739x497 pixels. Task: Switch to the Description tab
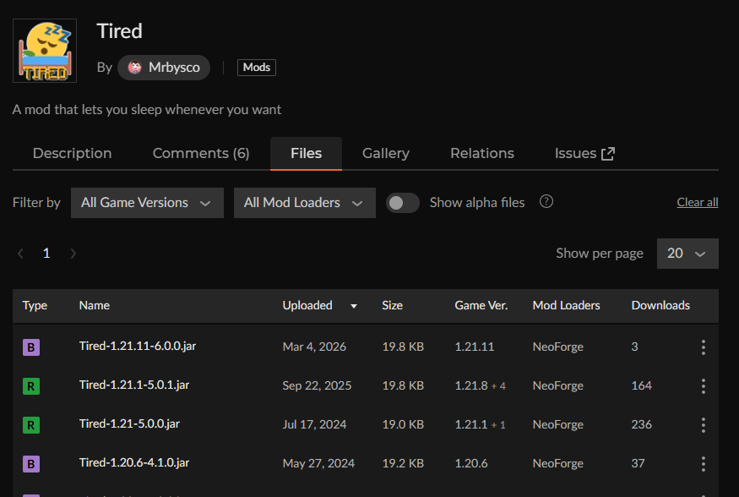point(72,153)
